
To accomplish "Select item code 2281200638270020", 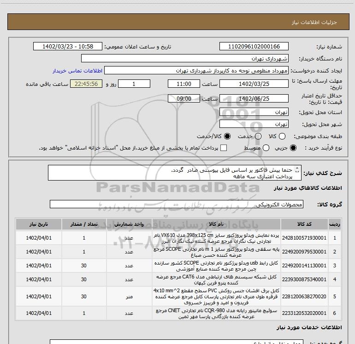I will click(304, 296).
